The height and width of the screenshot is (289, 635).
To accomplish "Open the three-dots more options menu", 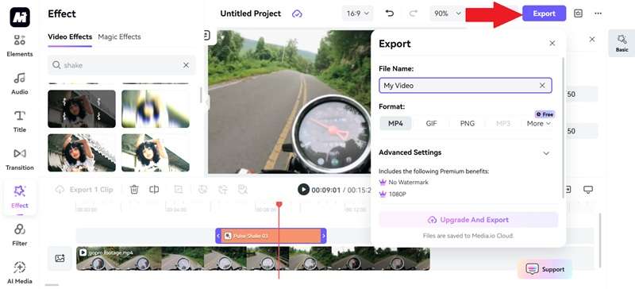I will click(x=598, y=13).
